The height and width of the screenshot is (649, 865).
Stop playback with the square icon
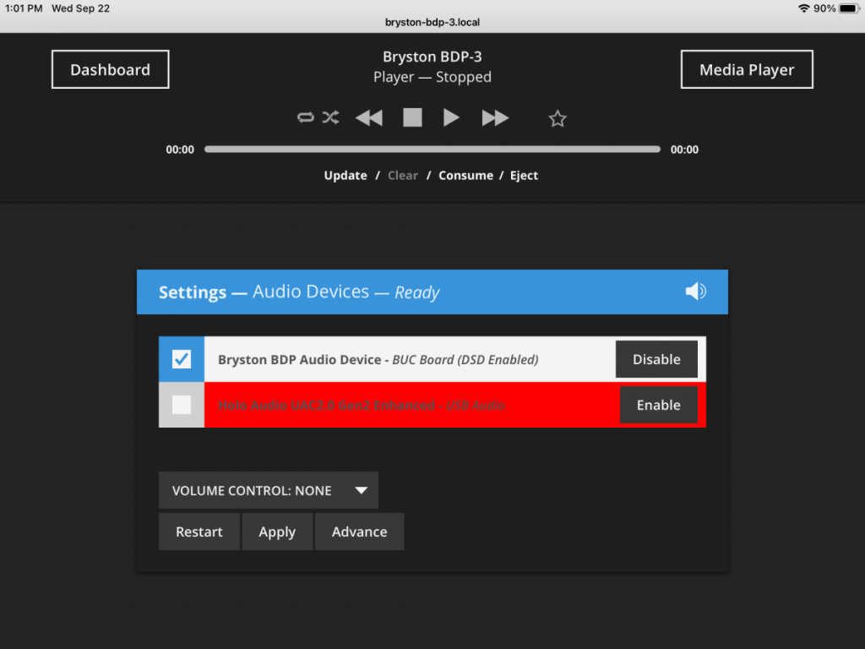click(412, 117)
